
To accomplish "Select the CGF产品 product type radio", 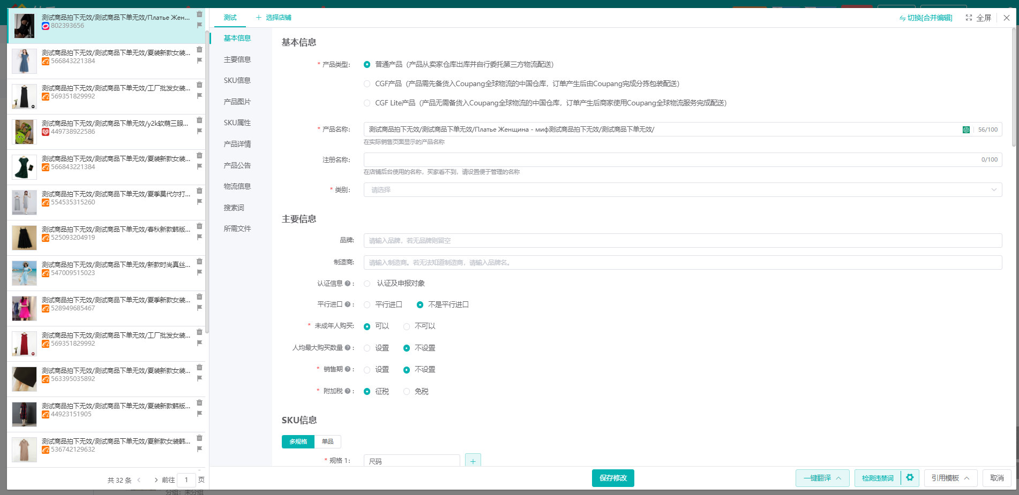I will (x=367, y=84).
